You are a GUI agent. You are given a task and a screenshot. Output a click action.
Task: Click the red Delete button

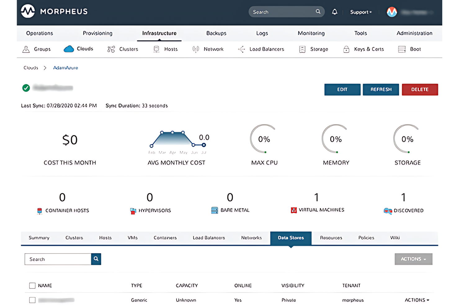click(x=420, y=90)
